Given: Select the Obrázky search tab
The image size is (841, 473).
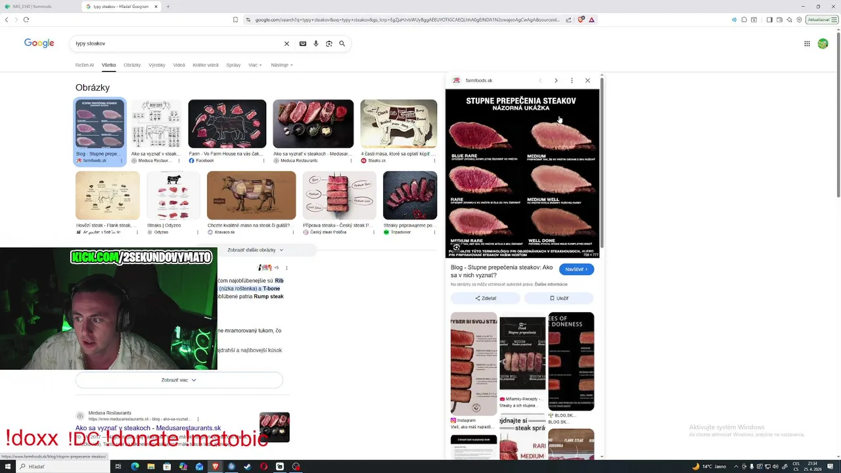Looking at the screenshot, I should click(132, 65).
